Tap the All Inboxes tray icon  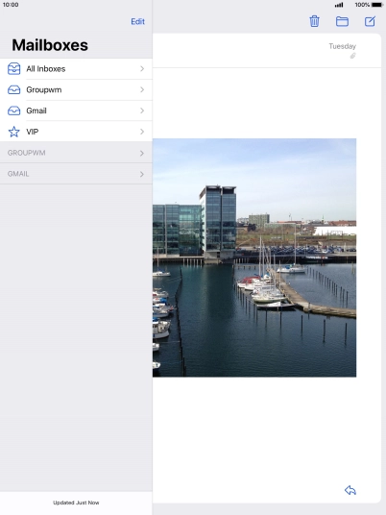click(x=13, y=68)
